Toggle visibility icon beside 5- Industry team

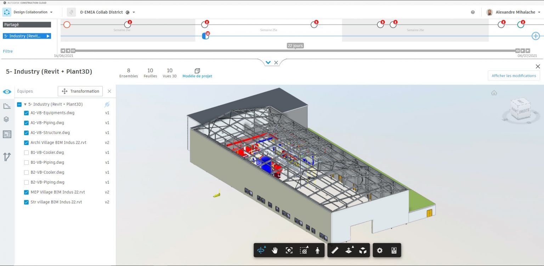(107, 104)
